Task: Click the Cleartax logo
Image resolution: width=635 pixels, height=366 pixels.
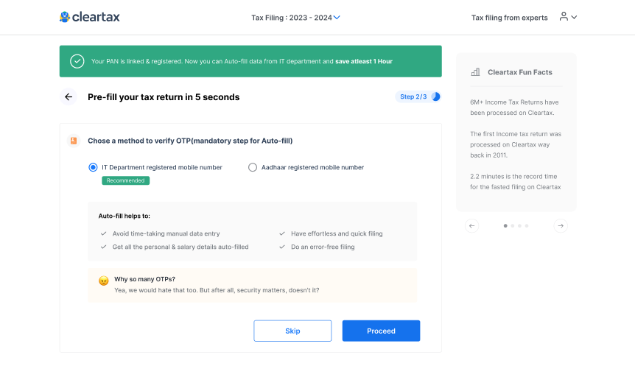Action: pyautogui.click(x=89, y=17)
